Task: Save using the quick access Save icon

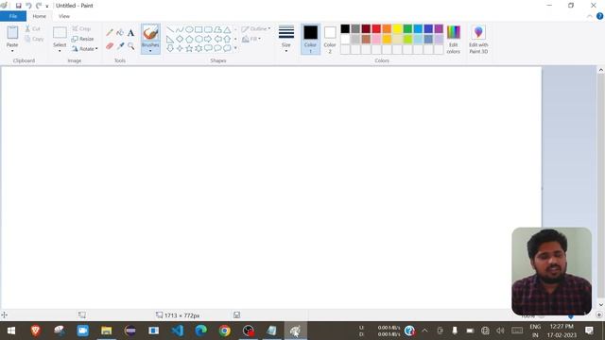Action: (x=18, y=6)
